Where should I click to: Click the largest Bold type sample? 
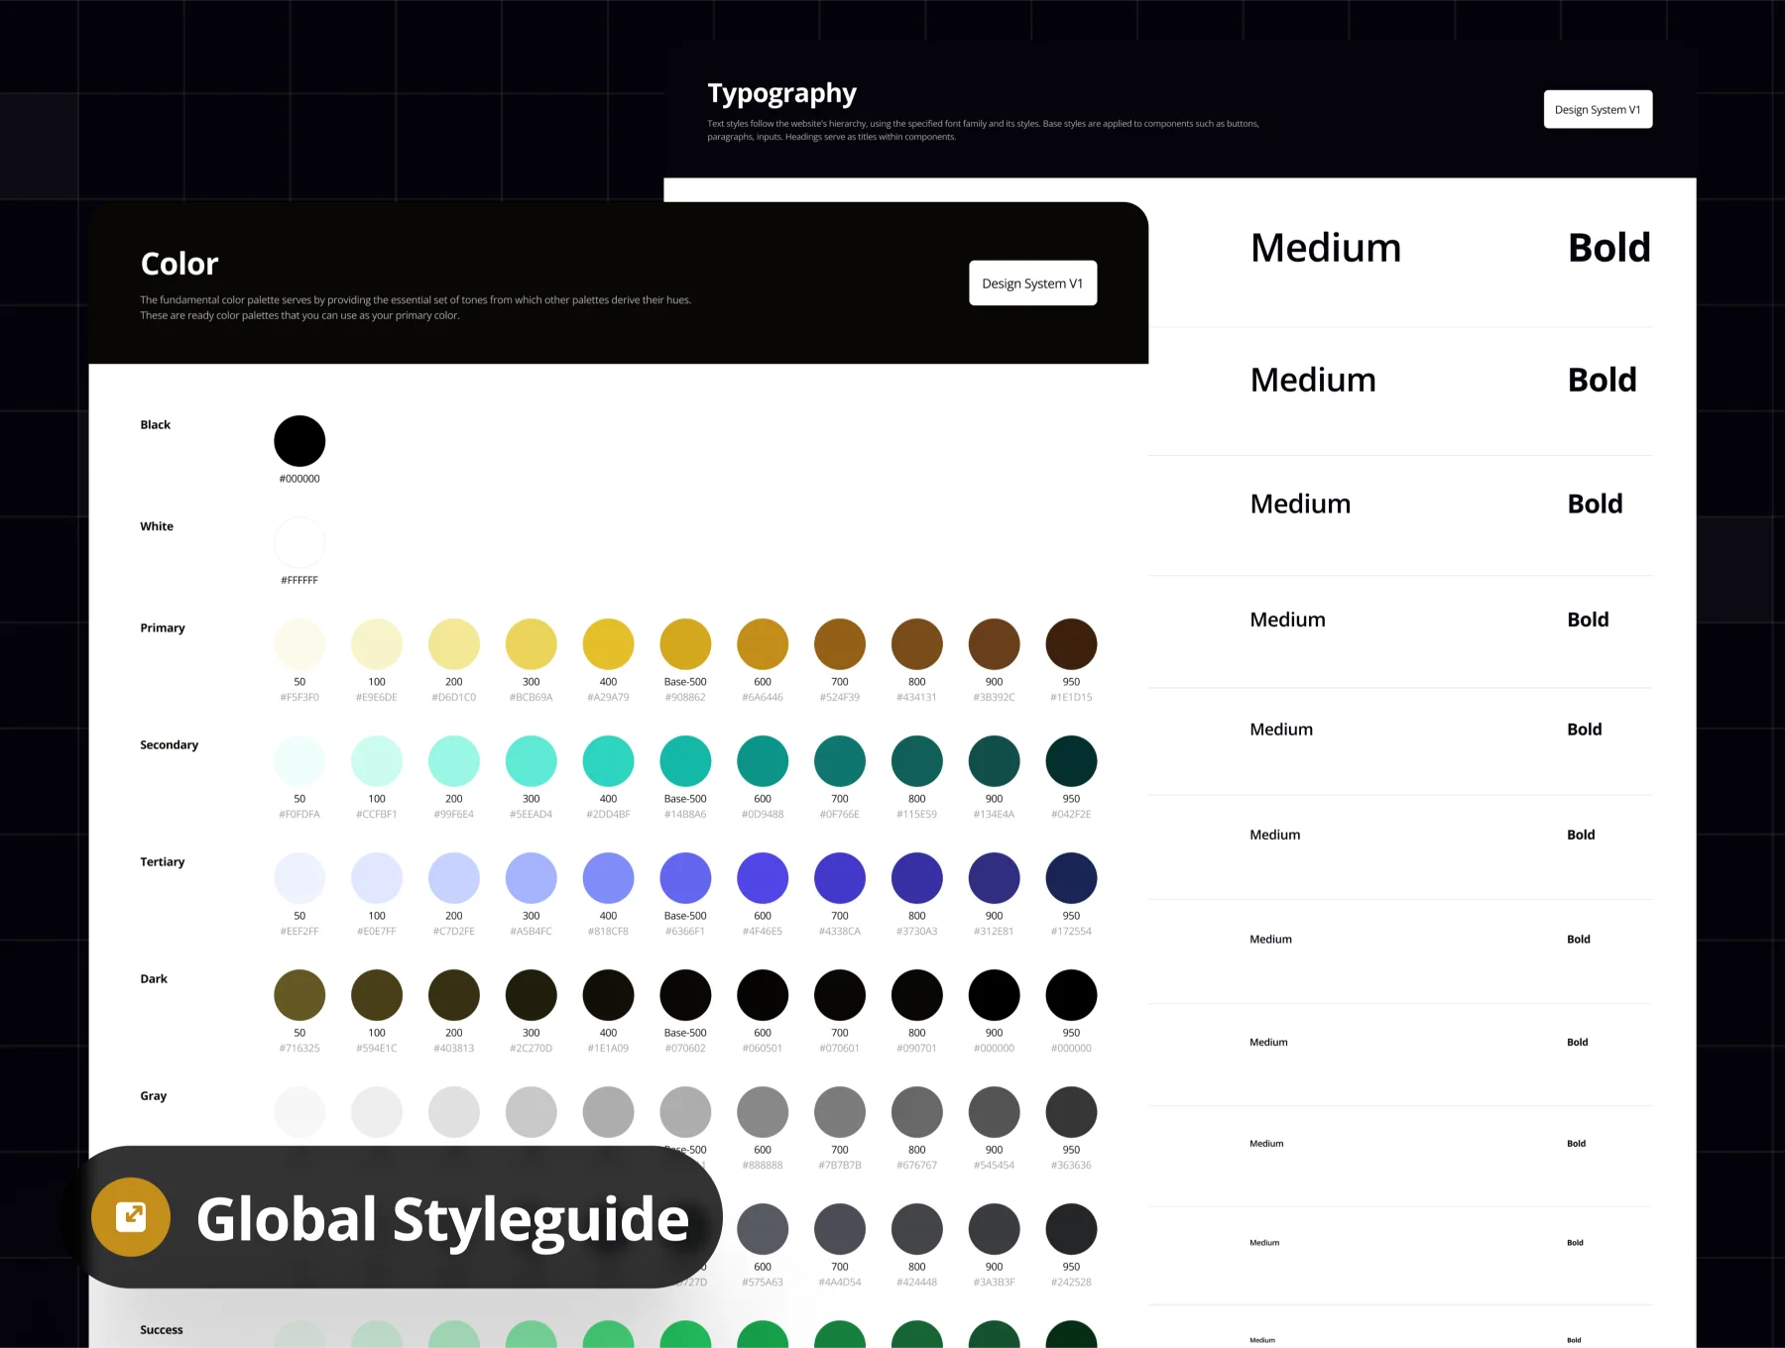click(x=1609, y=248)
